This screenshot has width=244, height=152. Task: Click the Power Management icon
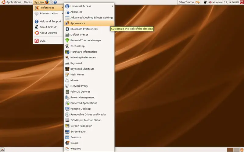(67, 97)
